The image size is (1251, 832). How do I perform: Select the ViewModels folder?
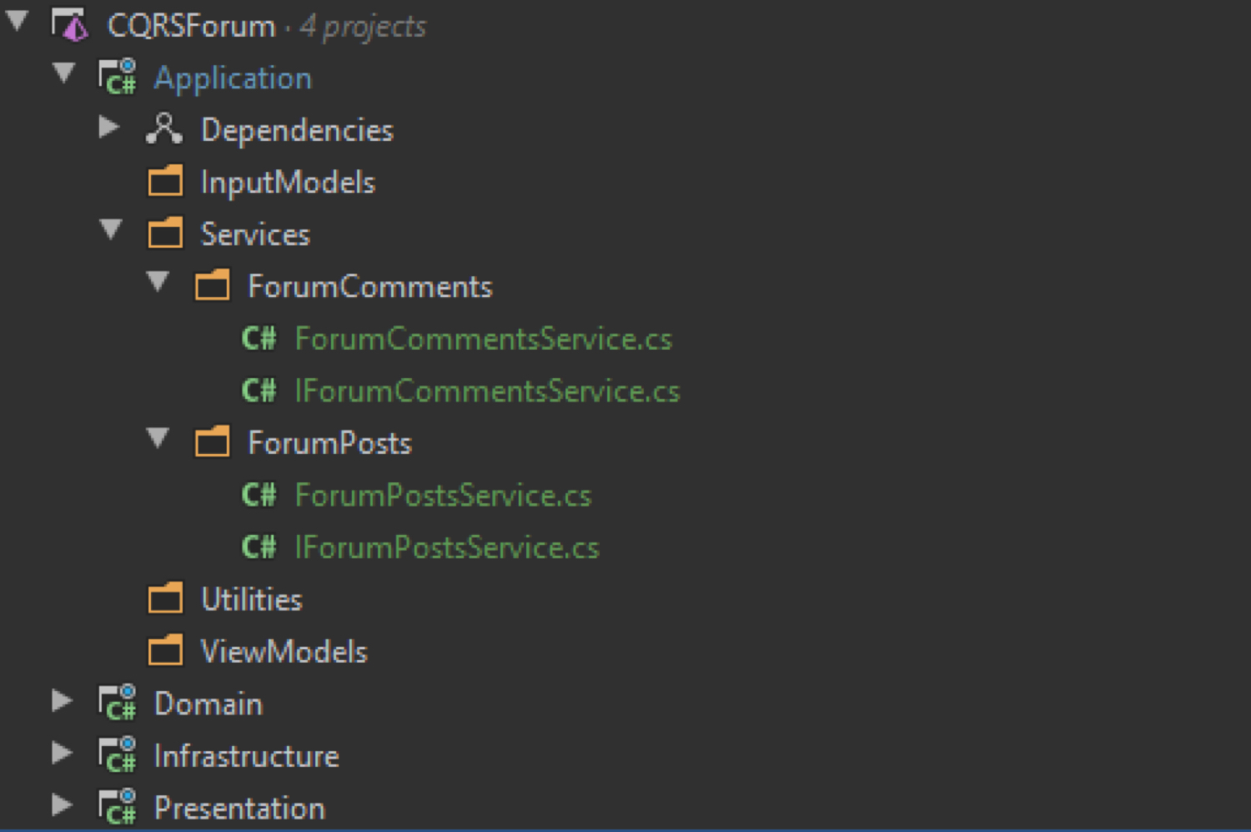tap(284, 652)
